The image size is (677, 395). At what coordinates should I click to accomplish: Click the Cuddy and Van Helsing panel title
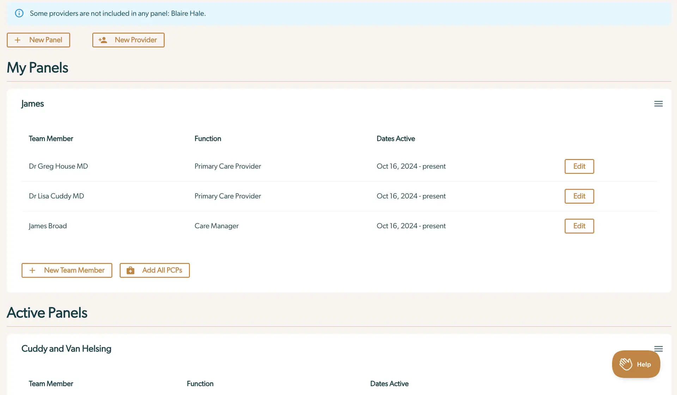tap(66, 348)
